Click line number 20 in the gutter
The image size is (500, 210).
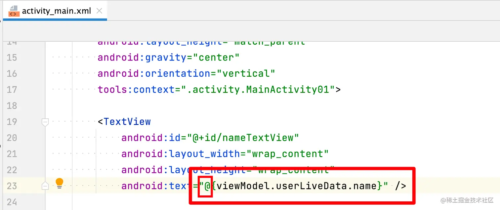[12, 138]
